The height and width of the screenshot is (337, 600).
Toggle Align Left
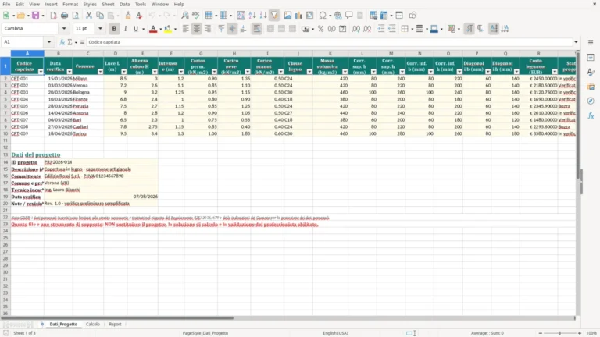[x=186, y=29]
